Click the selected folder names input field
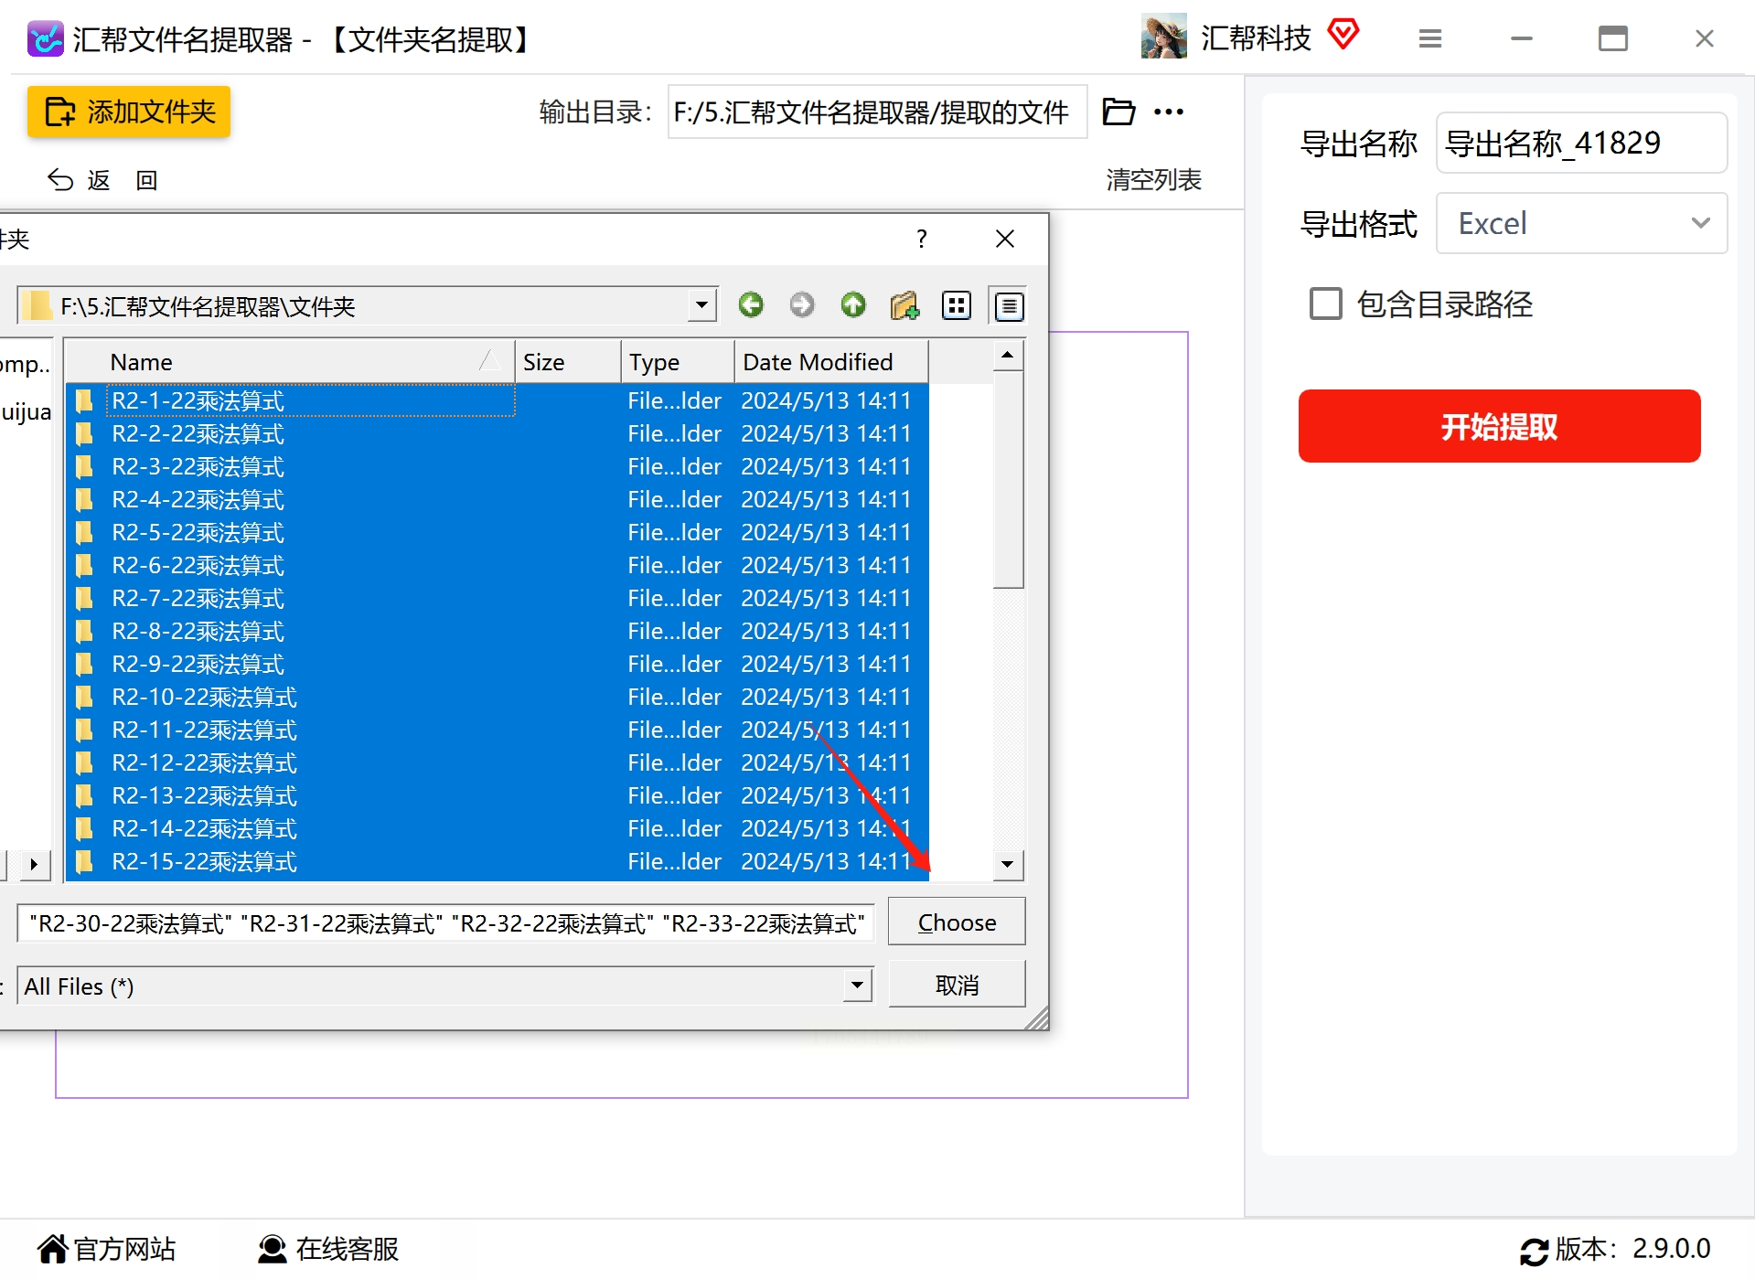 coord(446,922)
